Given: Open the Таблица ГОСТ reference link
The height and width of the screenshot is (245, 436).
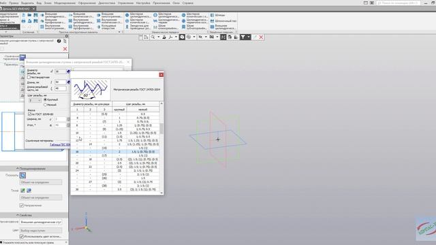Looking at the screenshot, I should tap(60, 145).
